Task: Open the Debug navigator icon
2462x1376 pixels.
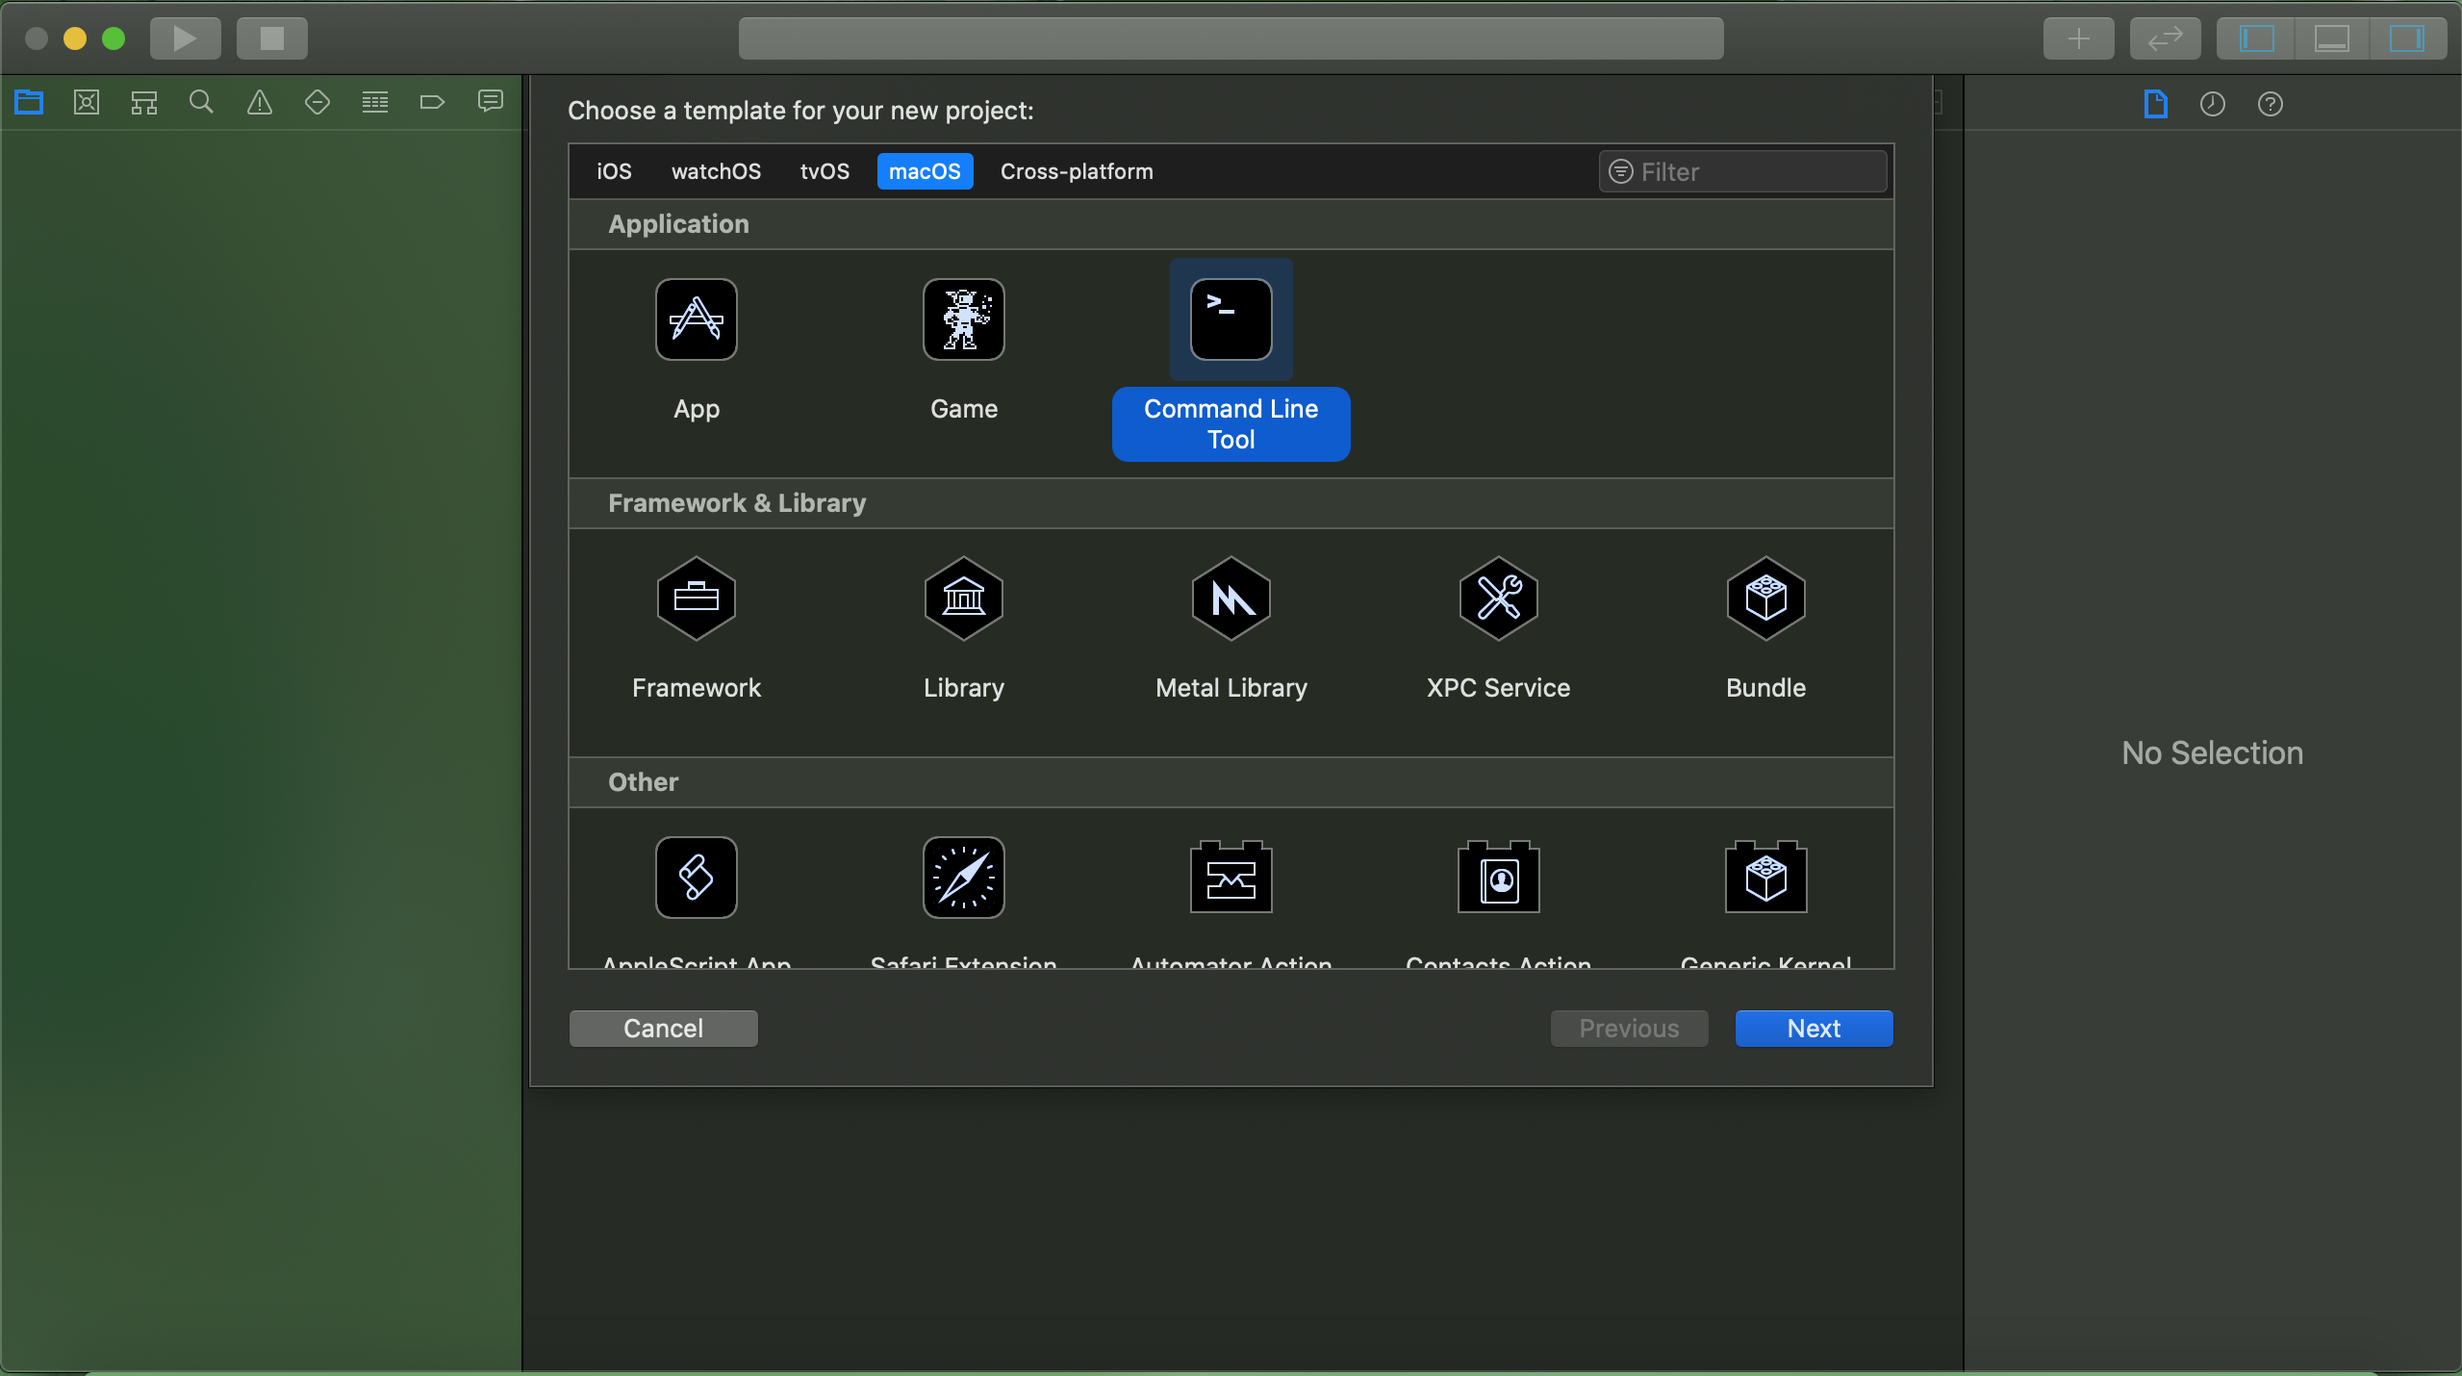Action: click(375, 102)
